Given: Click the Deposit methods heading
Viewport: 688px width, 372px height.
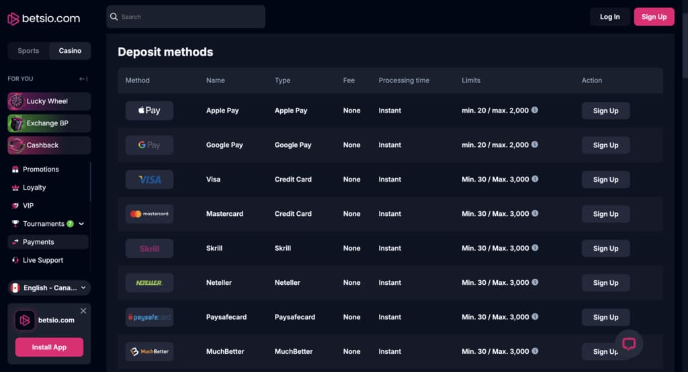Looking at the screenshot, I should point(165,52).
